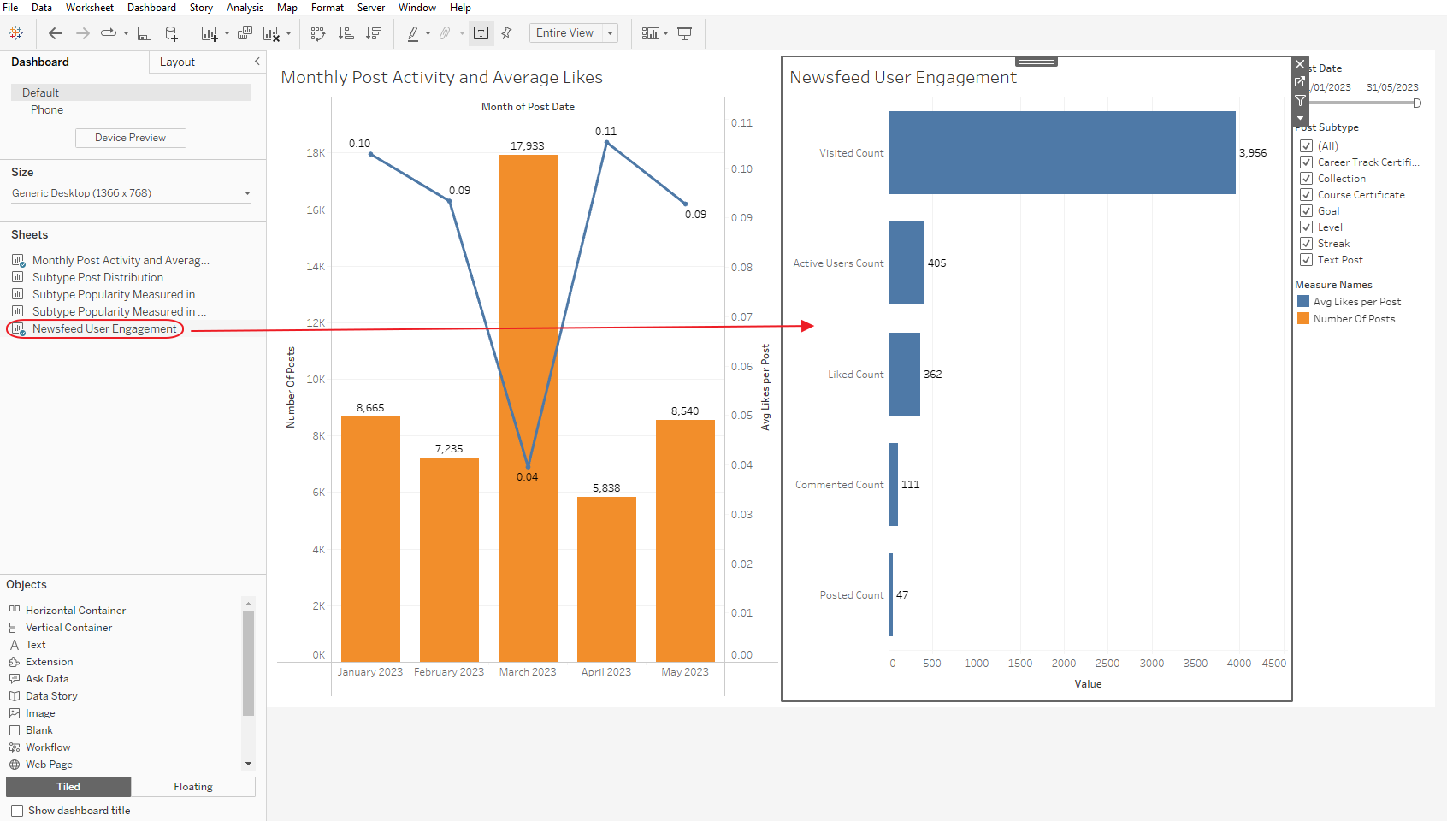This screenshot has width=1447, height=821.
Task: Select the Horizontal Container object
Action: point(75,610)
